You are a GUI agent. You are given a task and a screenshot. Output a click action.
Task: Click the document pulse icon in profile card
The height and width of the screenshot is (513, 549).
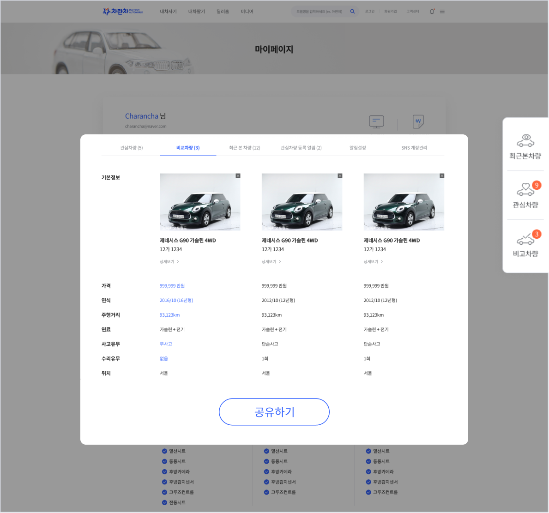[x=418, y=121]
